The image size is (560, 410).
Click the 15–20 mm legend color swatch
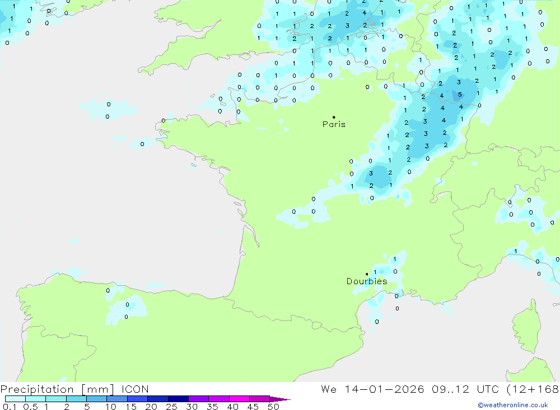pos(138,399)
